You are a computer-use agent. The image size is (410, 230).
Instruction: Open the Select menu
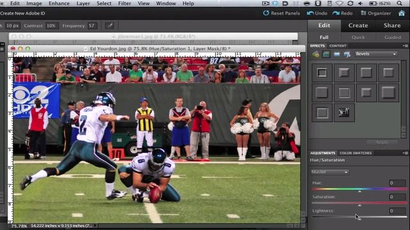pyautogui.click(x=104, y=3)
